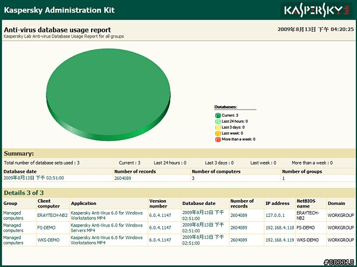
Task: Click the 'Kaspersky Administration Kit' header text
Action: coord(59,10)
